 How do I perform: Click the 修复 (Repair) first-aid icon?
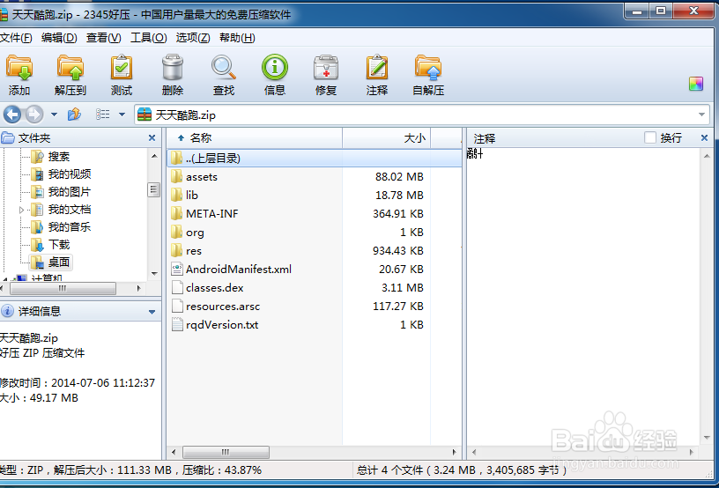click(326, 75)
